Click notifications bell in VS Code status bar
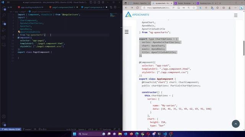The width and height of the screenshot is (245, 137). coord(119,129)
